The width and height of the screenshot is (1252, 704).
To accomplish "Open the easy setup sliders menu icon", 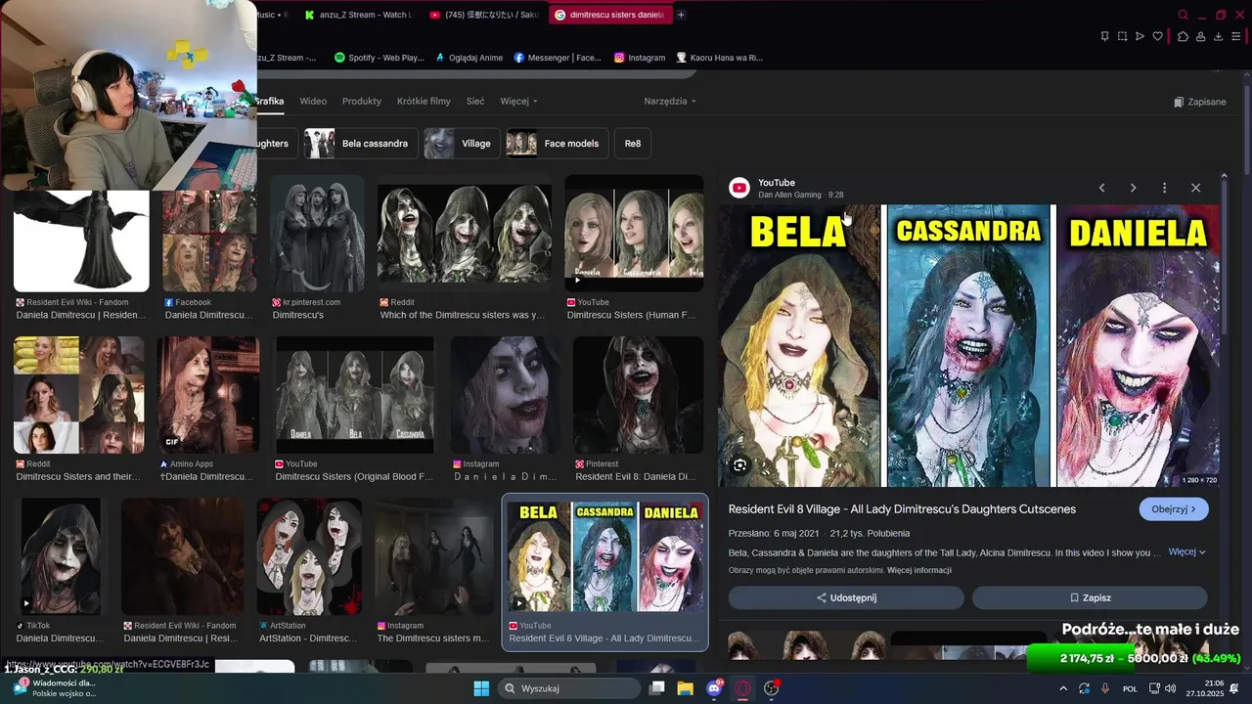I will click(x=1237, y=36).
